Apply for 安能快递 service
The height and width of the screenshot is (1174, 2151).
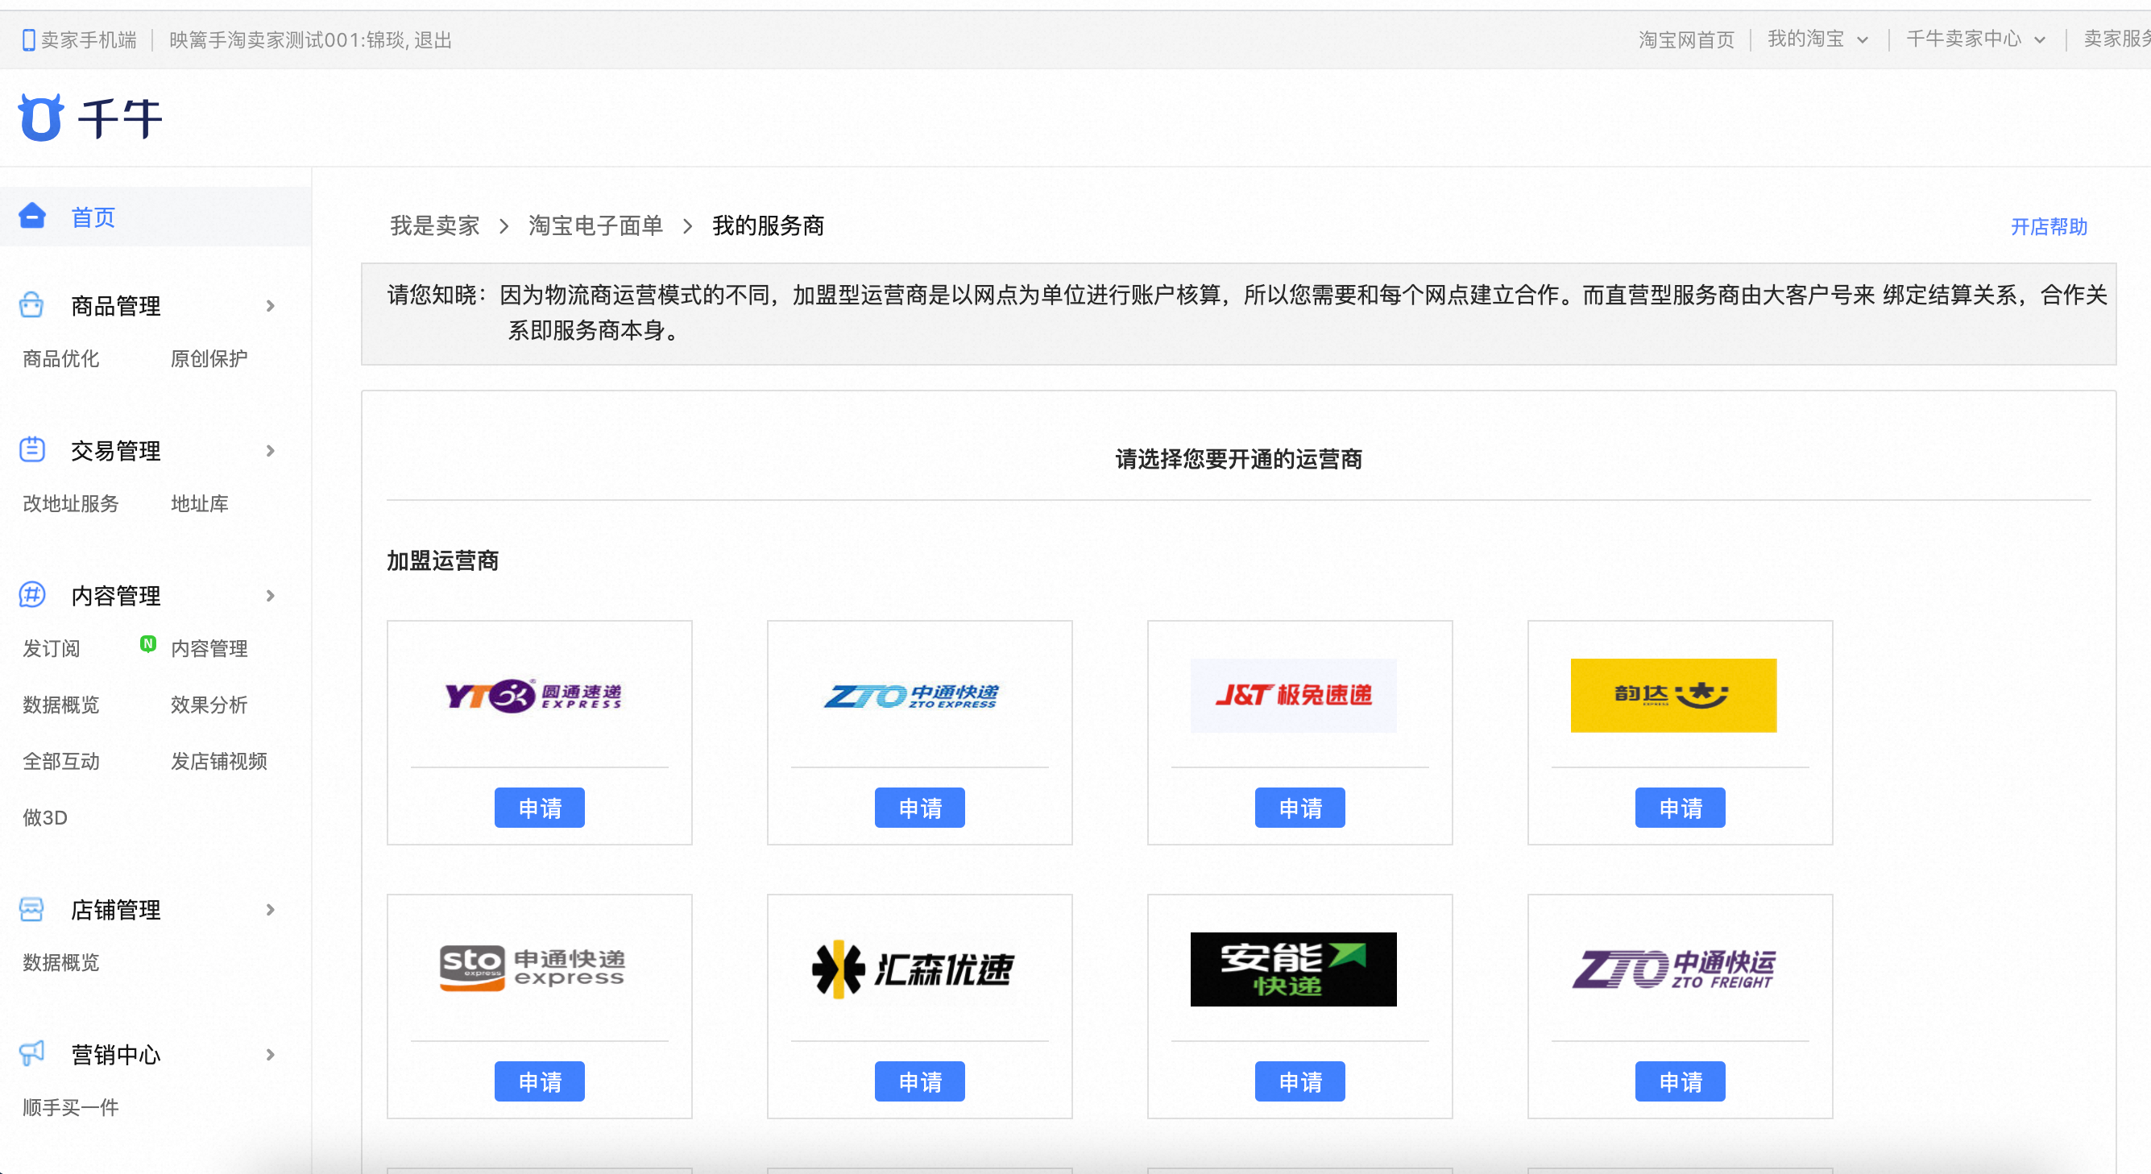(1300, 1081)
